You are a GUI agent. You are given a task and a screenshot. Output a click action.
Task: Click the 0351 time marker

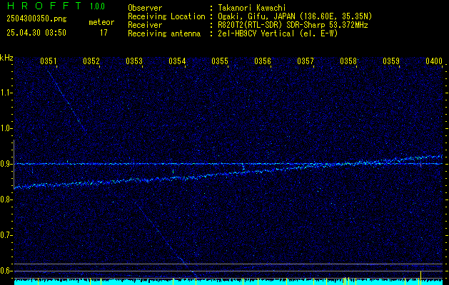(x=49, y=61)
